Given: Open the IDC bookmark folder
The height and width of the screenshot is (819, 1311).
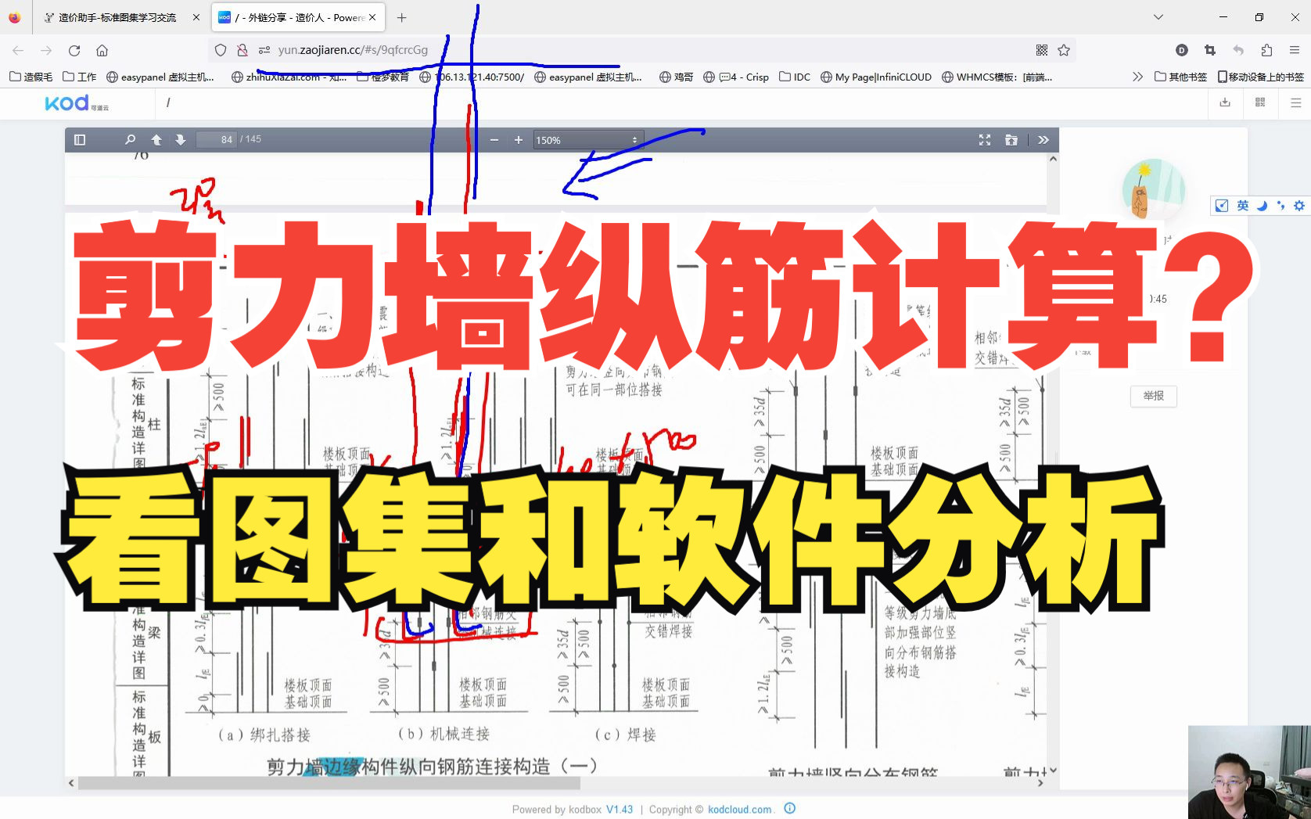Looking at the screenshot, I should pyautogui.click(x=795, y=77).
